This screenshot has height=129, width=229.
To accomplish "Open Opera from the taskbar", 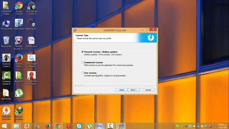I will (x=68, y=126).
